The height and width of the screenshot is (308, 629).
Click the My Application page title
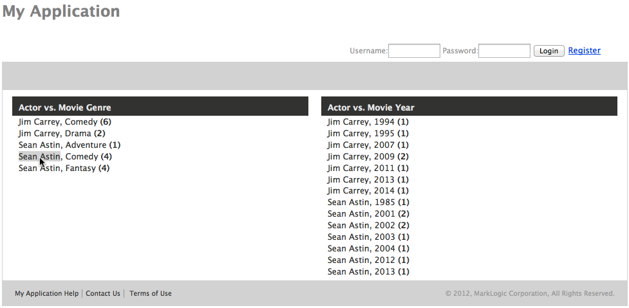coord(61,12)
